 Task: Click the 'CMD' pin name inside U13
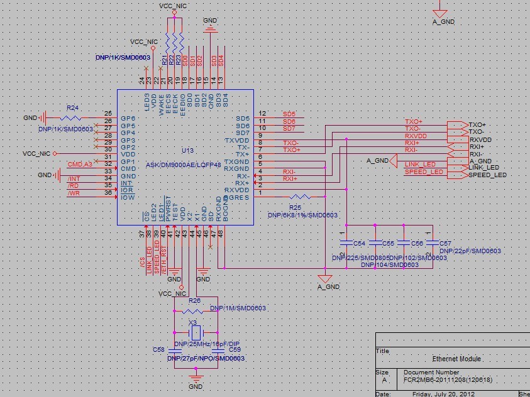tap(128, 169)
